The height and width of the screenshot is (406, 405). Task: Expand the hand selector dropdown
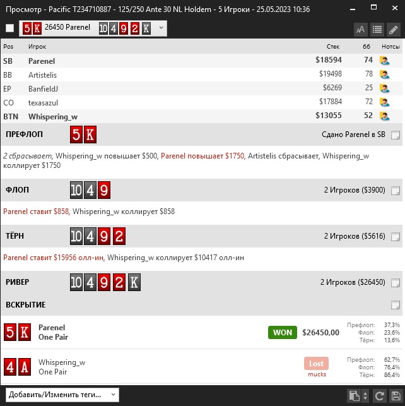point(161,27)
